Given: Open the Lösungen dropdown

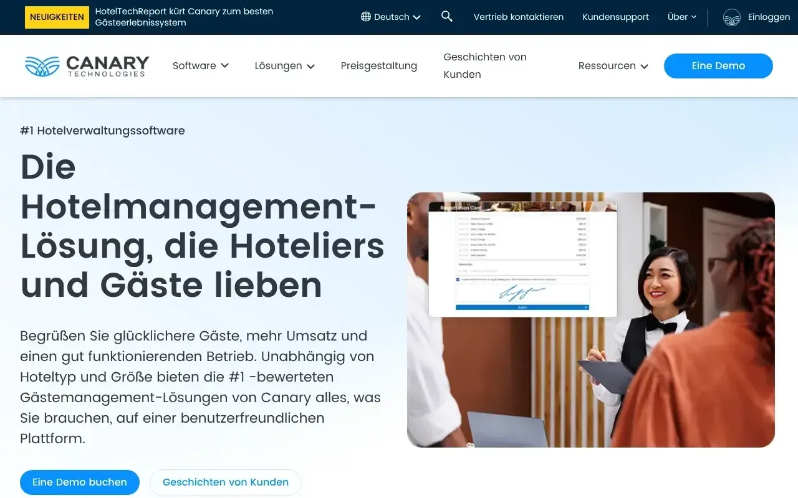Looking at the screenshot, I should pos(284,66).
